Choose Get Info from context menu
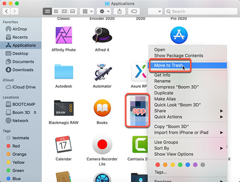The image size is (240, 182). [187, 75]
